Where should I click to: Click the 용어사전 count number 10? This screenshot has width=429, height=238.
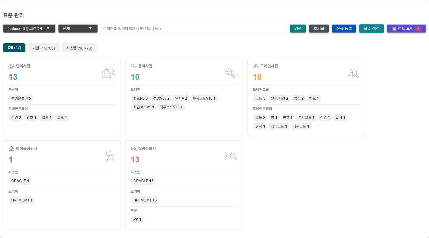tap(135, 77)
